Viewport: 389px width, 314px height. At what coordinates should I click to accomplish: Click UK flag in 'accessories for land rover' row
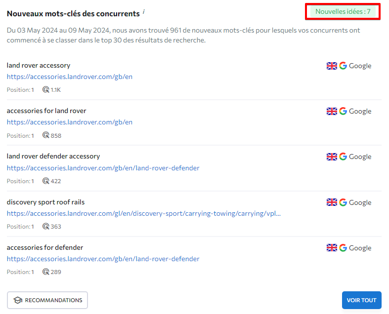[332, 111]
